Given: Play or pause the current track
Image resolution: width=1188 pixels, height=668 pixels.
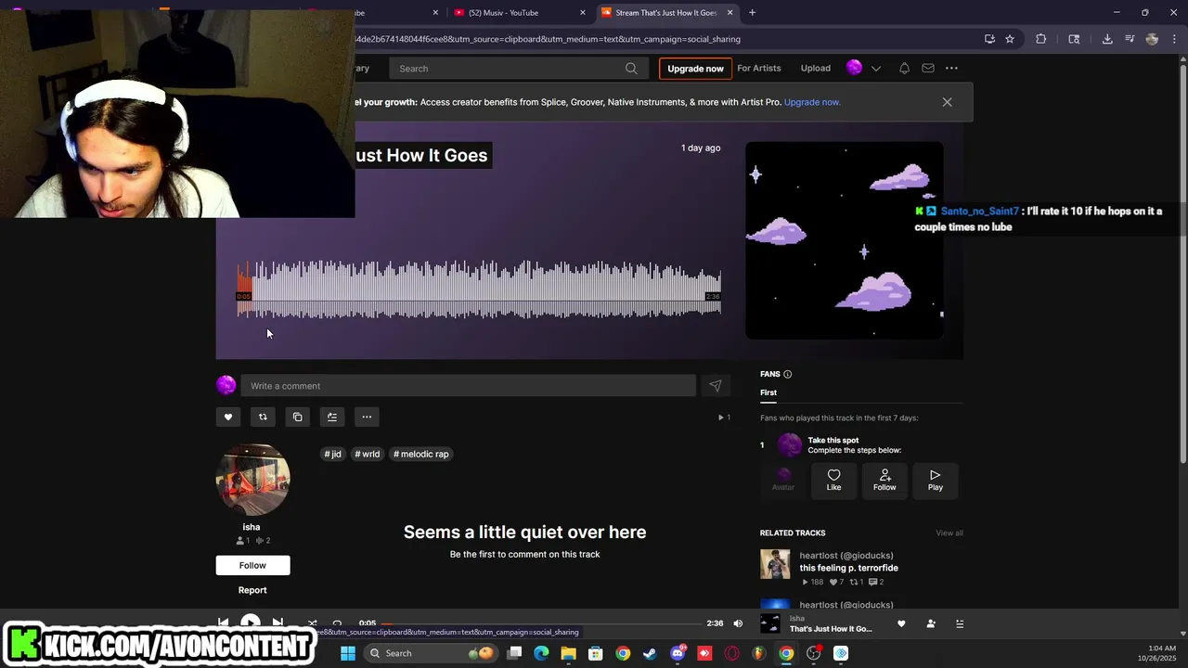Looking at the screenshot, I should [251, 623].
